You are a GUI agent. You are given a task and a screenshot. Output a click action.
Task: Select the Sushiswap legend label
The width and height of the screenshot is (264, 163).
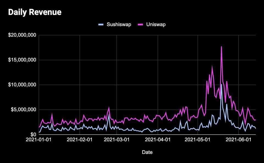click(x=119, y=25)
